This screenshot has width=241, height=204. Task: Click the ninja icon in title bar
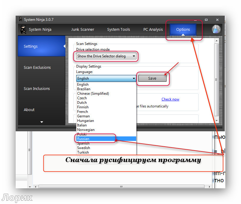(20, 19)
